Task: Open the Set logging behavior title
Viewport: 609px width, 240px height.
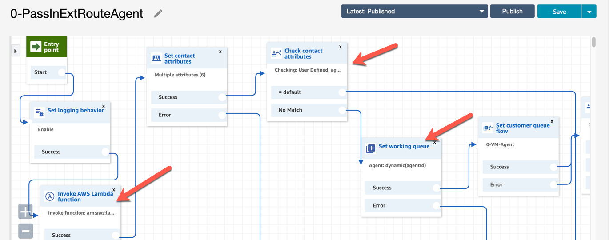Action: coord(76,110)
